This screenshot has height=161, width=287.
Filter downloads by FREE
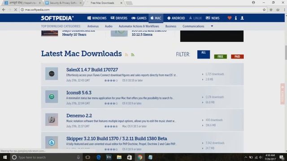pos(220,57)
